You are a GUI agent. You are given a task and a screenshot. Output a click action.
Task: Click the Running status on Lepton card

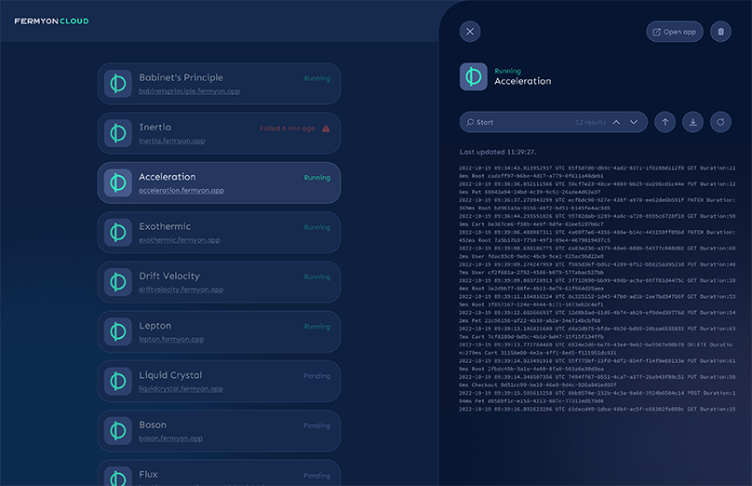[x=317, y=326]
